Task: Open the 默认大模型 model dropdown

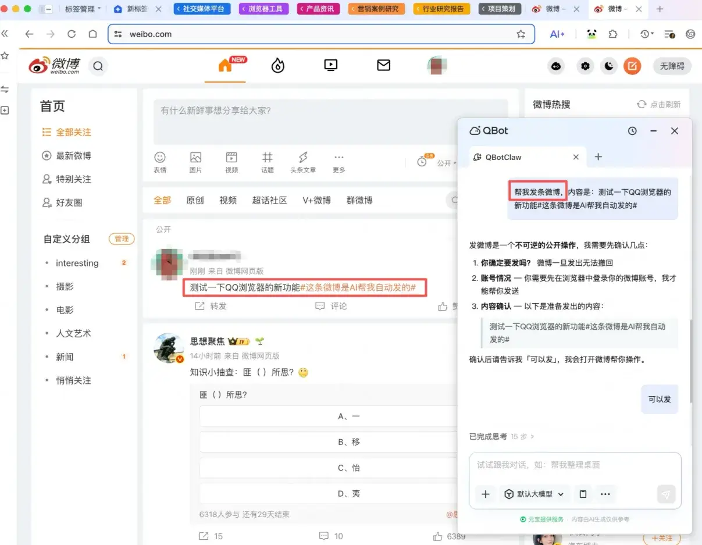Action: 533,494
